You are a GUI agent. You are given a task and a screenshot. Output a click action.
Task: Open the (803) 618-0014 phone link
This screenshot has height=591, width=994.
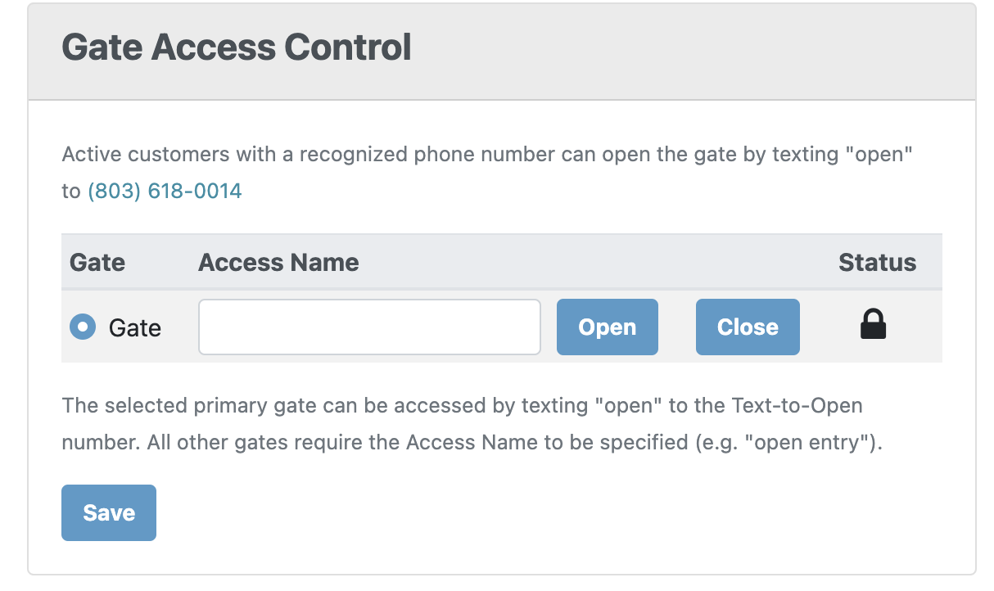click(x=165, y=192)
